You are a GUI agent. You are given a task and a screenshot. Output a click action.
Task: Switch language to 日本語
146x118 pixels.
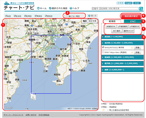[x=120, y=3]
